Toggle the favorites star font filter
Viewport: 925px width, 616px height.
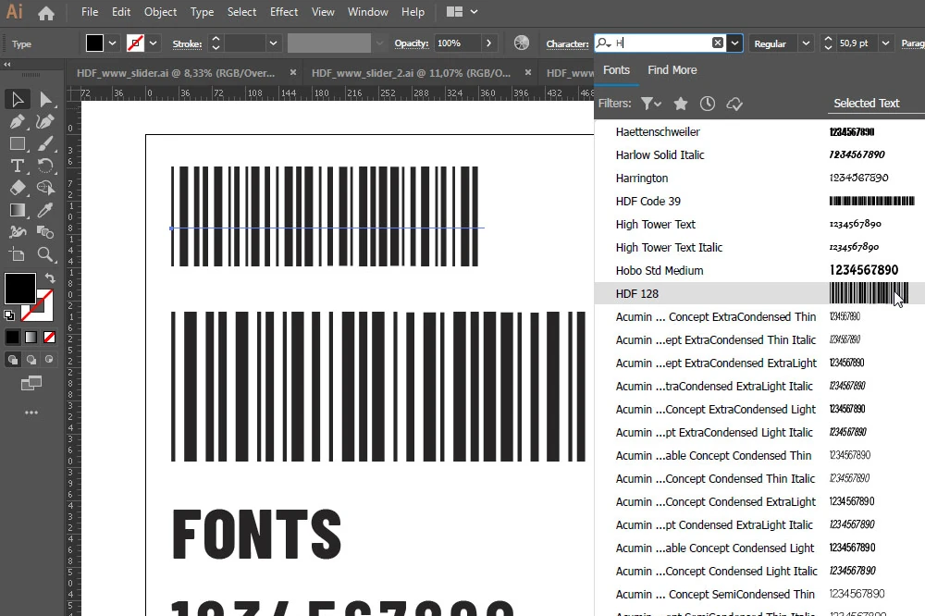pos(681,104)
